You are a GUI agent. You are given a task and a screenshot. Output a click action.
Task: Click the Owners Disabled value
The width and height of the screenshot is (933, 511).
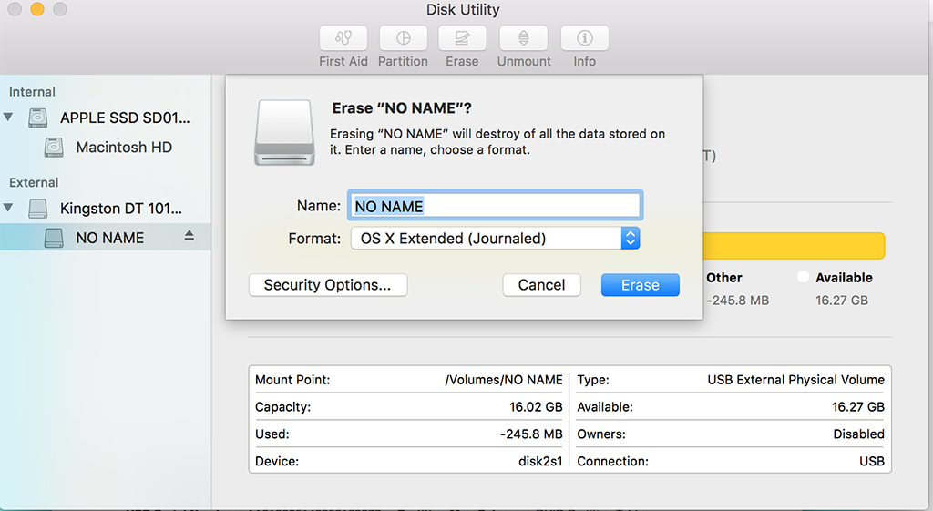point(858,434)
